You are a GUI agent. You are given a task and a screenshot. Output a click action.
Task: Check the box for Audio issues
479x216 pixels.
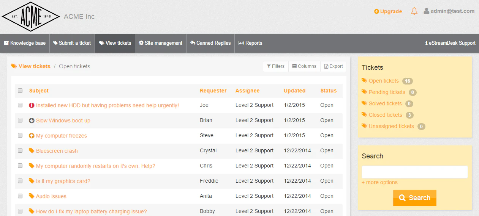[20, 196]
